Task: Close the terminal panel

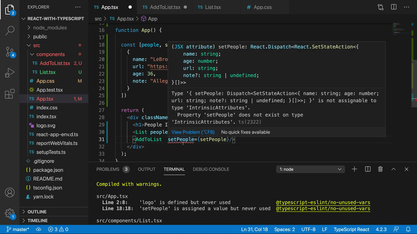Action: (406, 169)
